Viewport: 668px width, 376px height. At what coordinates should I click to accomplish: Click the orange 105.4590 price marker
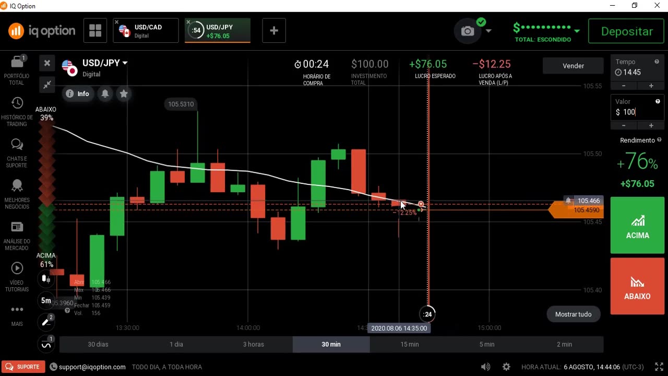pos(577,210)
